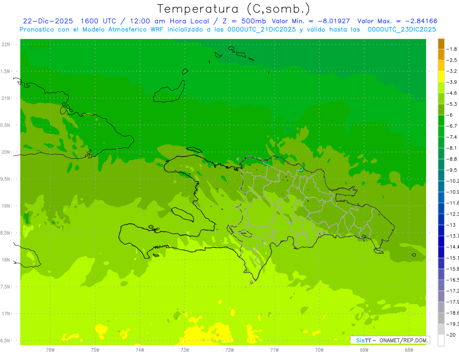
Task: Click the "70W" longitude label
Action: (319, 350)
